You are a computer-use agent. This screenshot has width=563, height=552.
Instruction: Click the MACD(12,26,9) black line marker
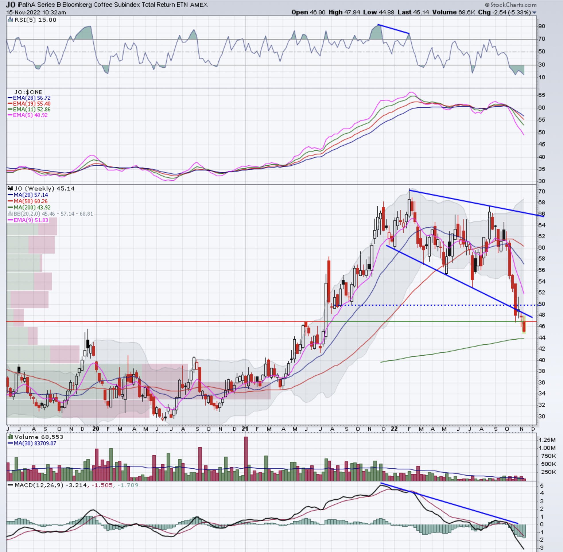coord(10,485)
